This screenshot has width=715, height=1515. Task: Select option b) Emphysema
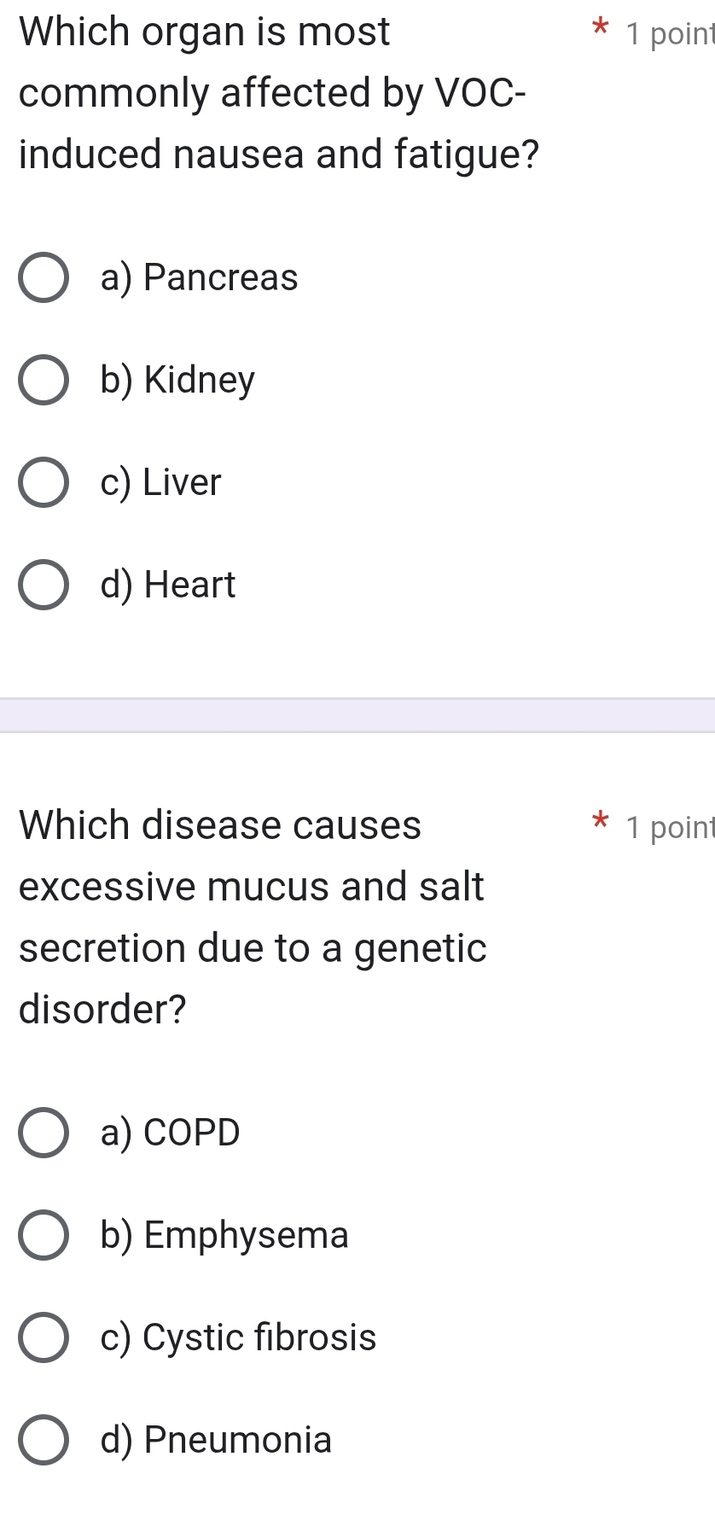tap(44, 1235)
